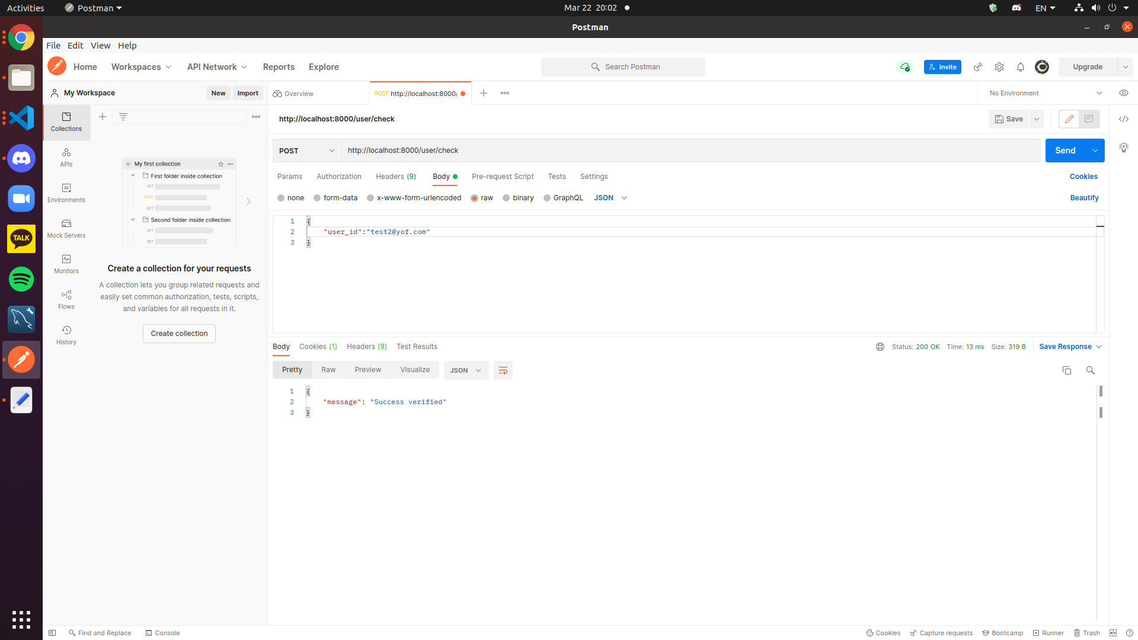Open response JSON format dropdown
Screen dimensions: 1138x640
(x=466, y=370)
